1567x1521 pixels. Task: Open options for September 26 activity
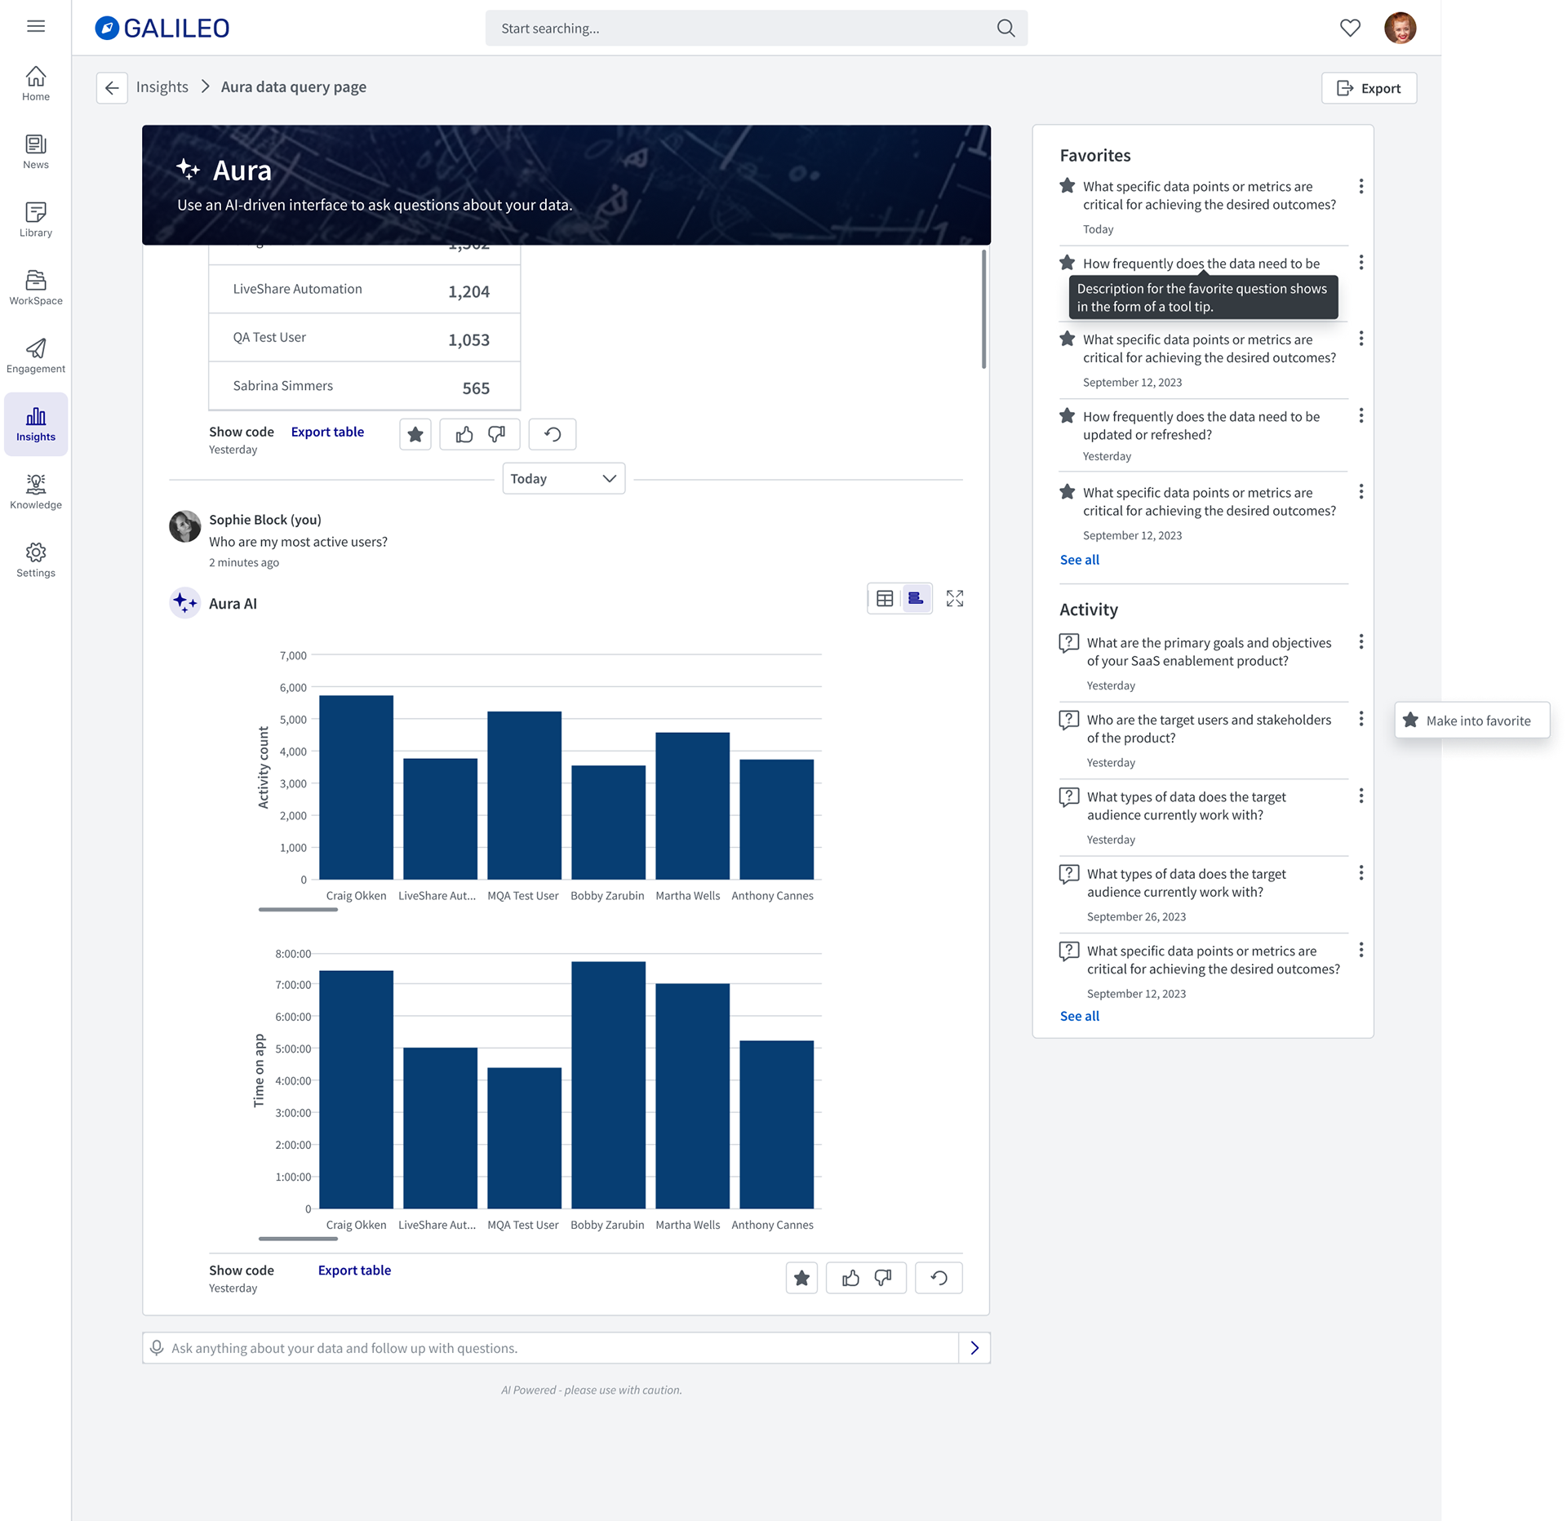click(x=1361, y=872)
